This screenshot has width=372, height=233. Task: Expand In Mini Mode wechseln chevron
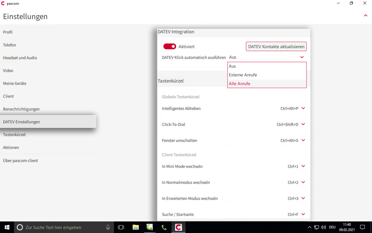pos(303,166)
